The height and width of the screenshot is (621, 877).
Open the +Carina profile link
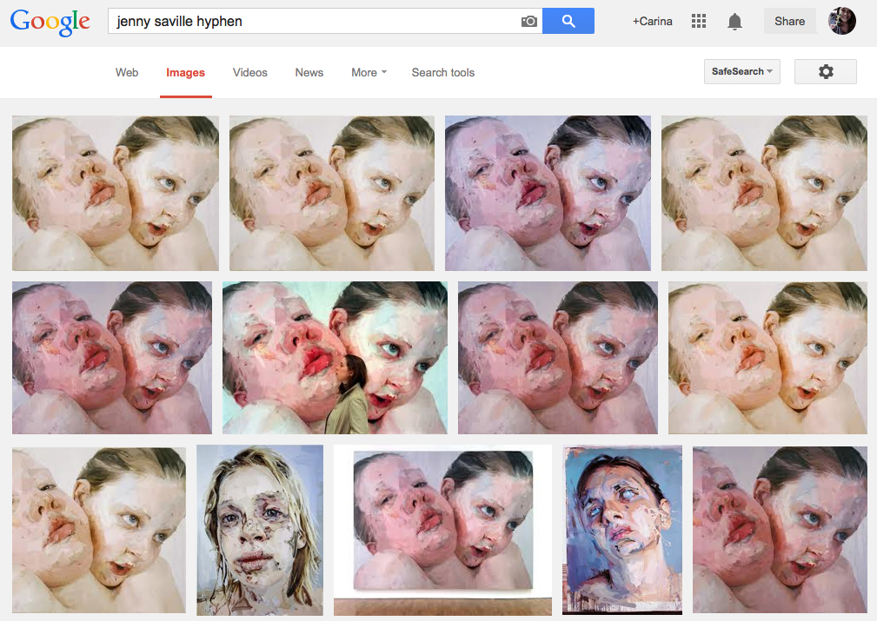[x=652, y=22]
